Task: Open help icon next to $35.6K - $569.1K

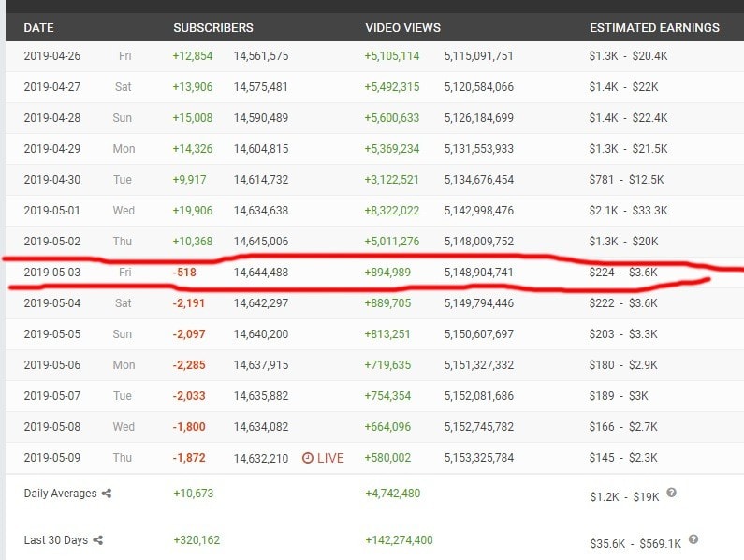Action: 693,539
